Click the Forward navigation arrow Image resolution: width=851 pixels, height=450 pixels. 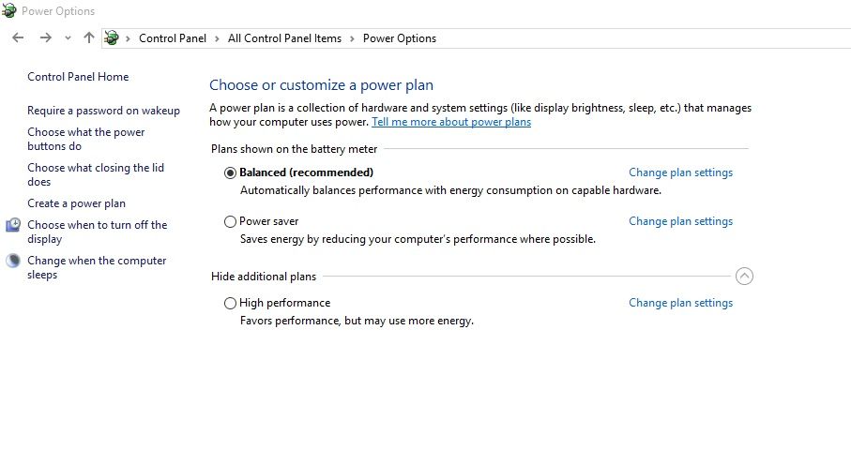[x=45, y=38]
